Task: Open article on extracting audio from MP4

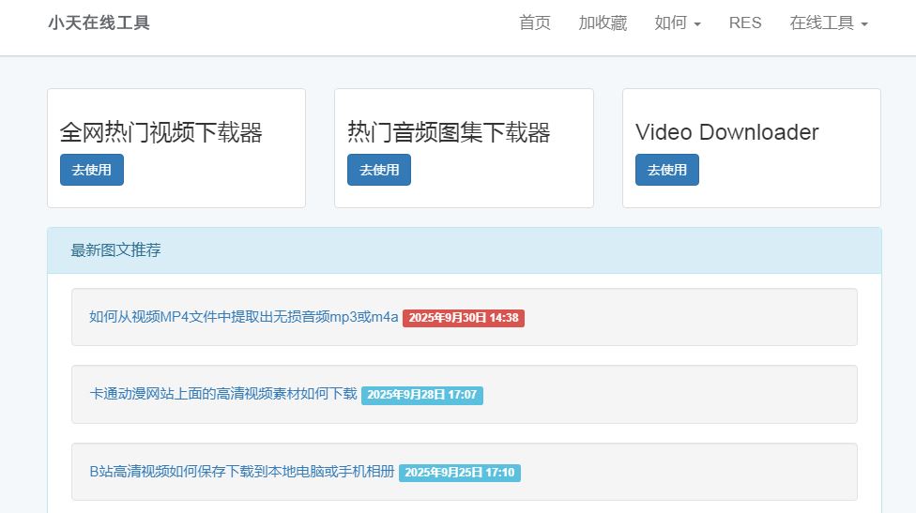Action: click(x=243, y=317)
